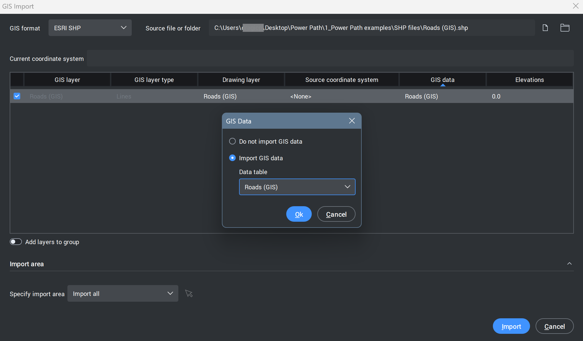Click the Elevations column header
This screenshot has width=583, height=341.
tap(529, 80)
